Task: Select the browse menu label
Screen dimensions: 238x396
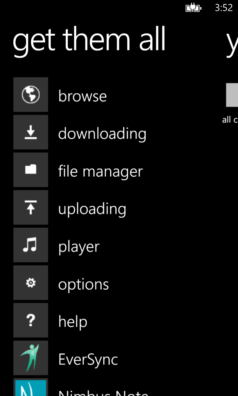Action: (x=82, y=96)
